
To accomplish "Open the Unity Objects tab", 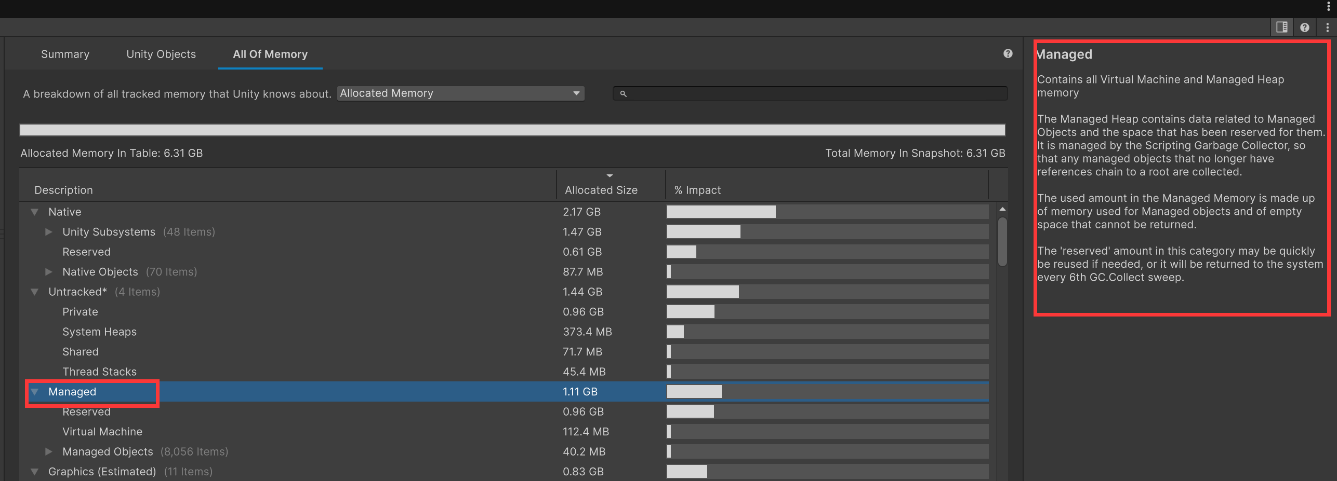I will [161, 54].
